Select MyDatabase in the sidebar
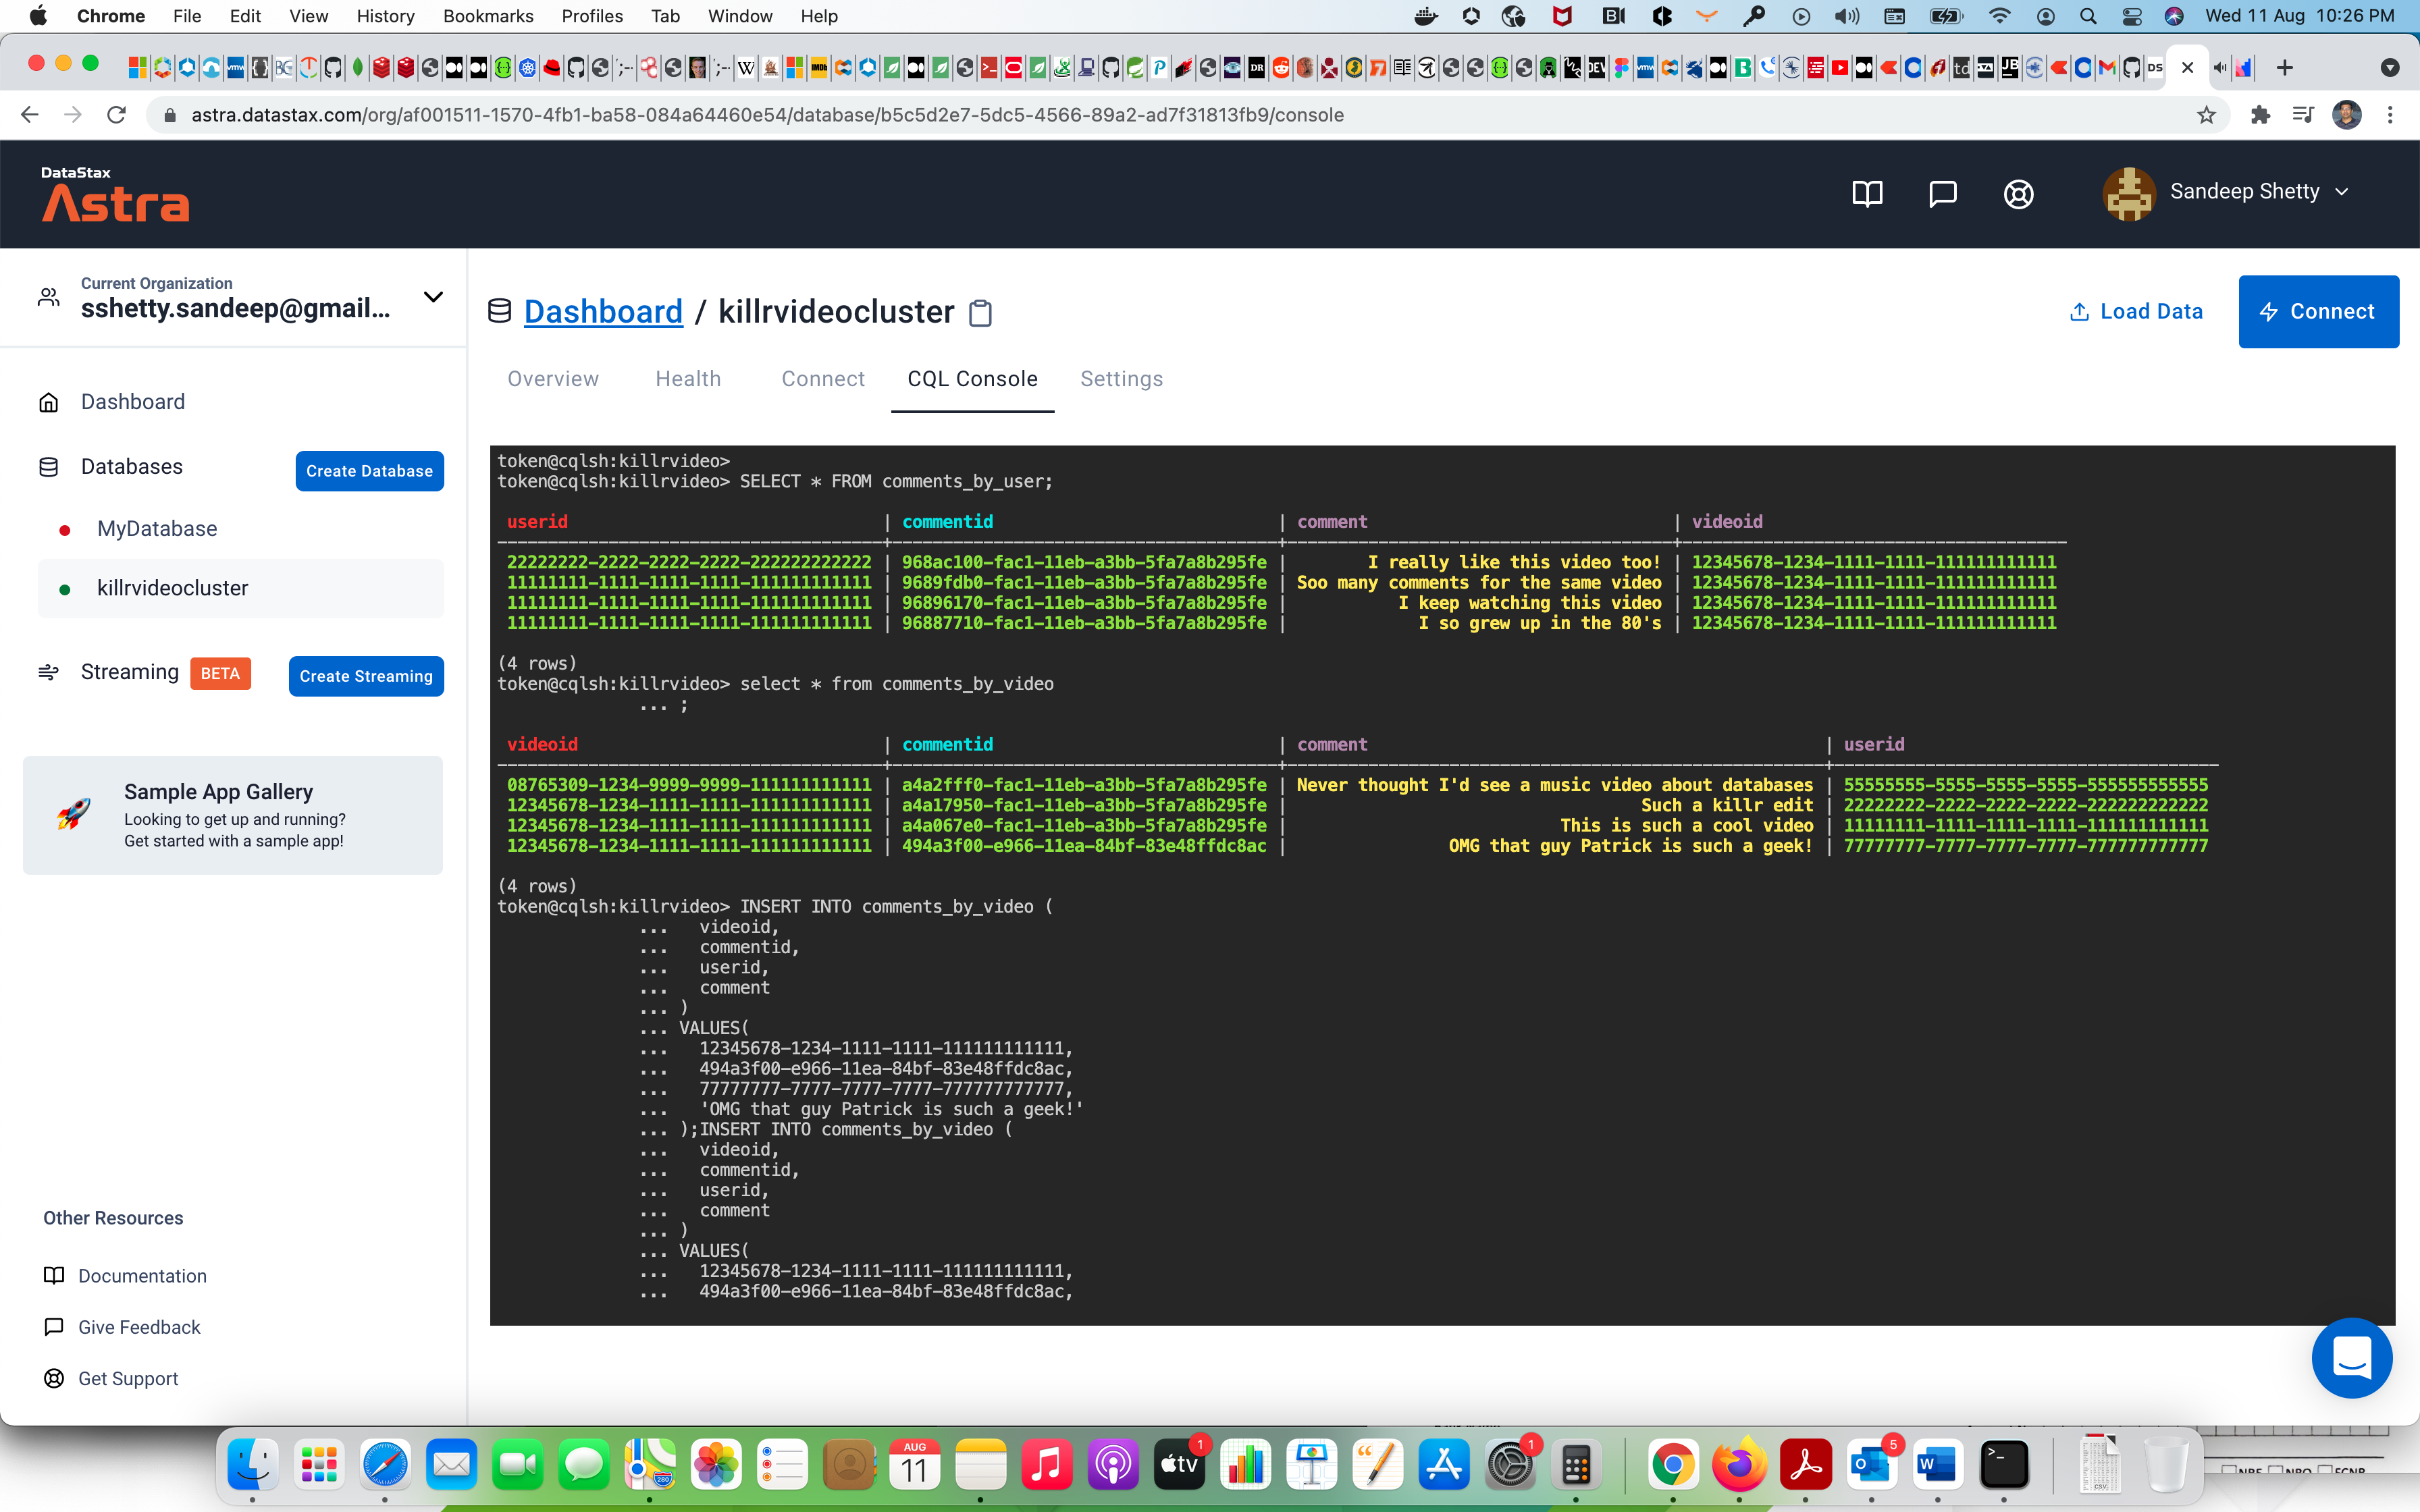Screen dimensions: 2420x1512 (x=157, y=529)
